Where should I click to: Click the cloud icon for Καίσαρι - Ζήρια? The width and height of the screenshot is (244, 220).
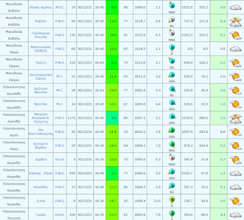tap(235, 173)
